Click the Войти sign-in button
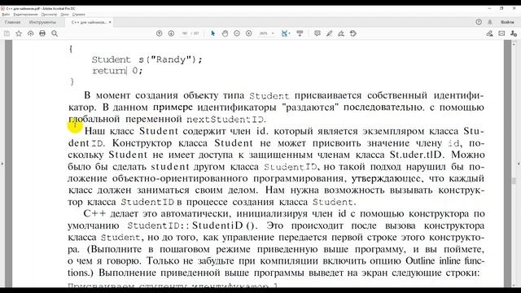This screenshot has height=293, width=521. click(x=507, y=22)
